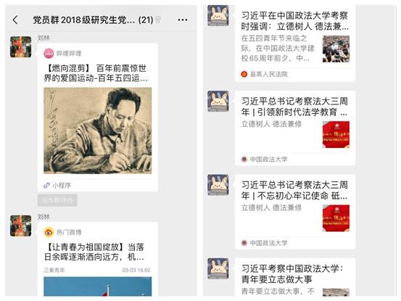Open the 燃向混剪 五四运动 video card
The image size is (401, 301).
pos(98,117)
